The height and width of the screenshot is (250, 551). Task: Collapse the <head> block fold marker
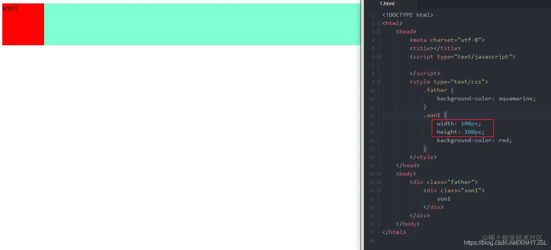click(x=379, y=32)
